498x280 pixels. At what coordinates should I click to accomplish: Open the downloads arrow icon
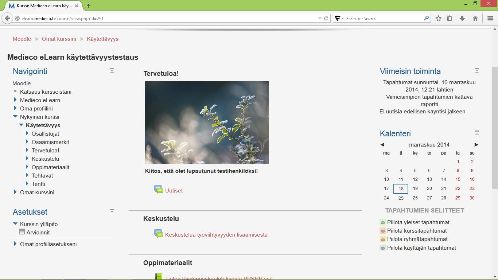(x=462, y=18)
